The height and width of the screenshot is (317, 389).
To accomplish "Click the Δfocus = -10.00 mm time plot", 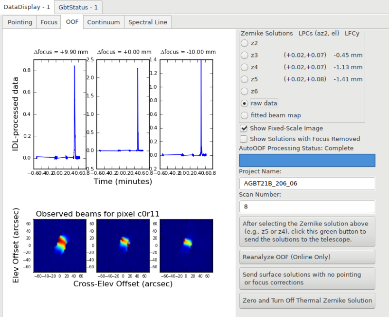I will coord(186,114).
